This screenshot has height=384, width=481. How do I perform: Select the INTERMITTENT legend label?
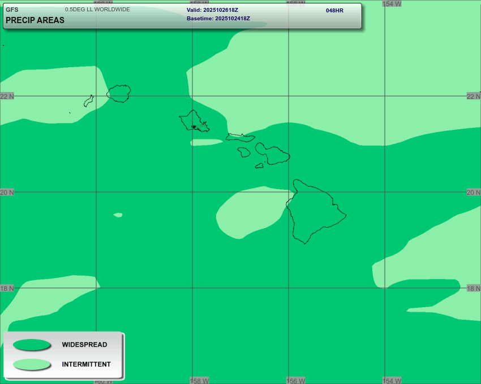coord(86,364)
